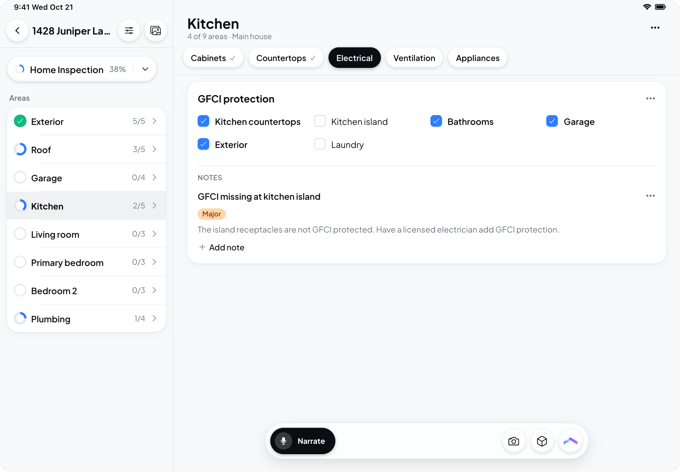Viewport: 680px width, 472px height.
Task: Uncheck Kitchen countertops checkbox
Action: [203, 121]
